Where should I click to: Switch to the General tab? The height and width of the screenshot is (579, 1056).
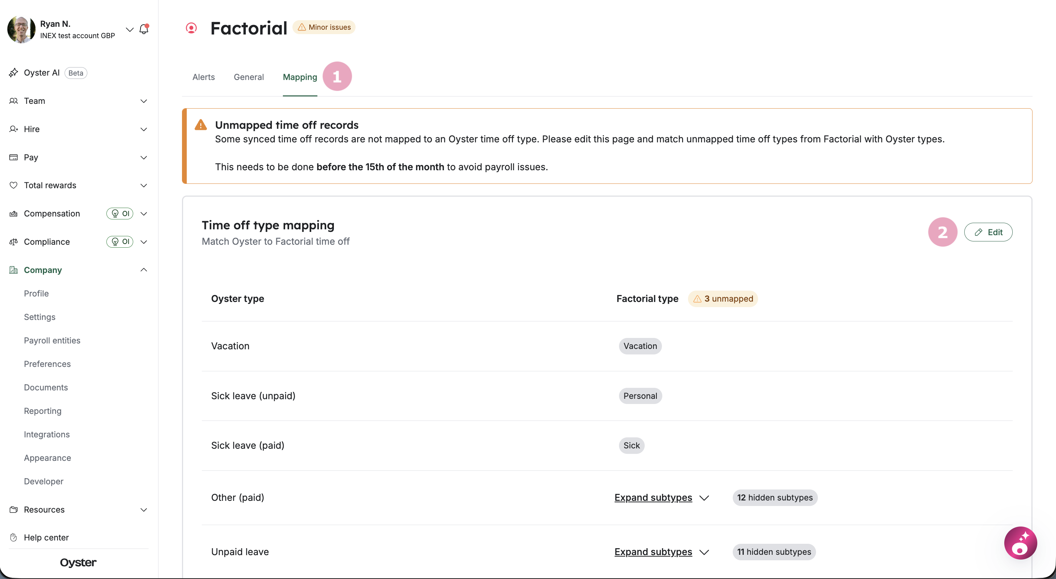coord(249,77)
